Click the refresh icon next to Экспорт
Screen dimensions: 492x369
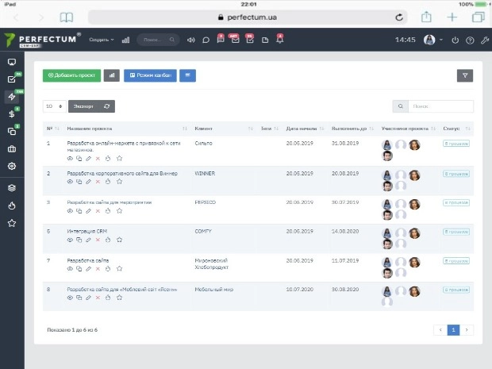(106, 106)
